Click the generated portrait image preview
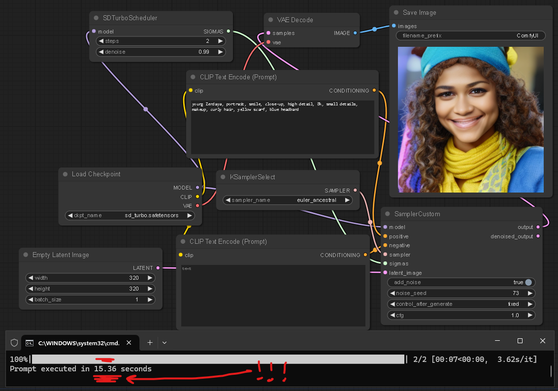The image size is (558, 391). coord(470,120)
